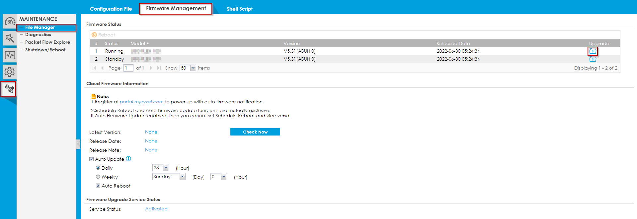Switch to the Shell Script tab
Viewport: 637px width, 219px height.
point(239,9)
